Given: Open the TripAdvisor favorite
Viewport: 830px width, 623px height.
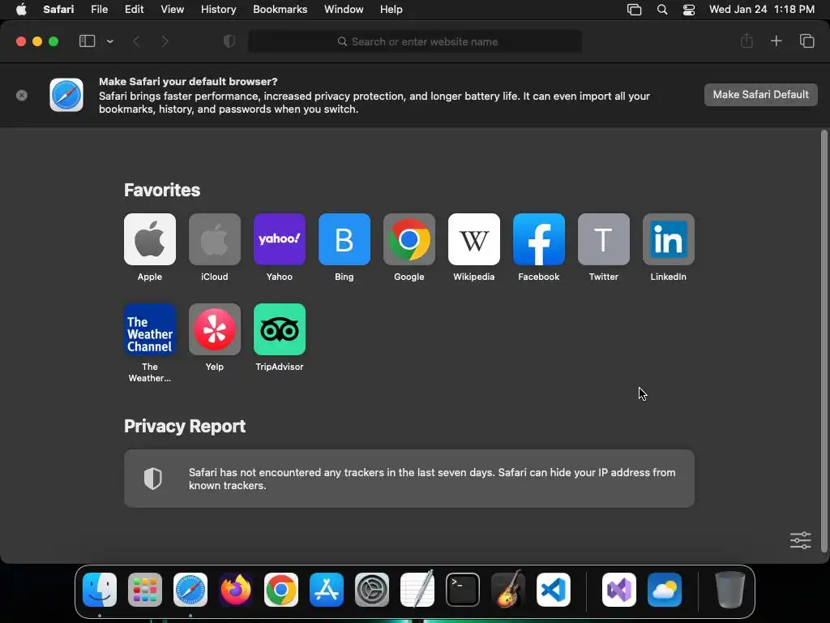Looking at the screenshot, I should tap(280, 329).
